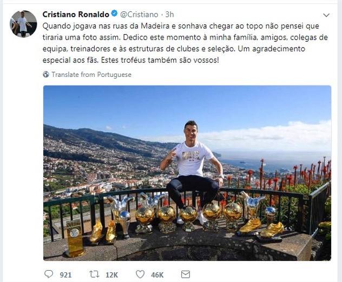
Task: Like the tweet with the heart icon
Action: pyautogui.click(x=140, y=274)
